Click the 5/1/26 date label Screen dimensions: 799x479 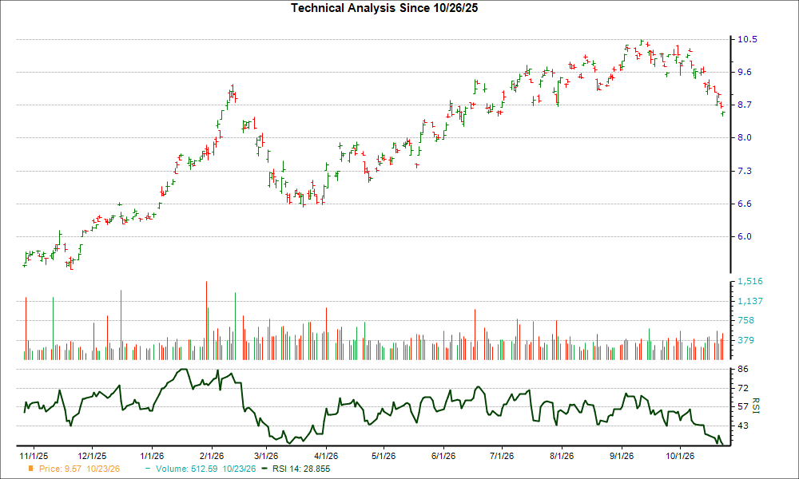click(384, 456)
